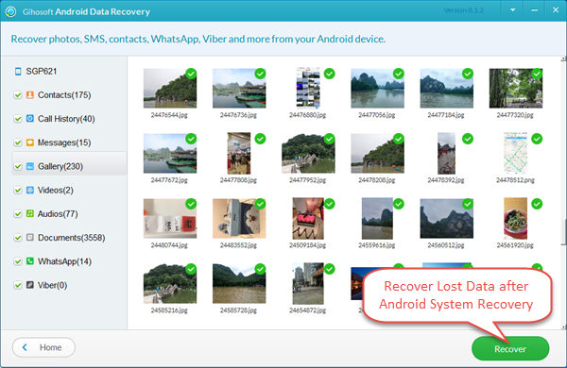Image resolution: width=567 pixels, height=368 pixels.
Task: Click the Call History phone icon
Action: 30,119
